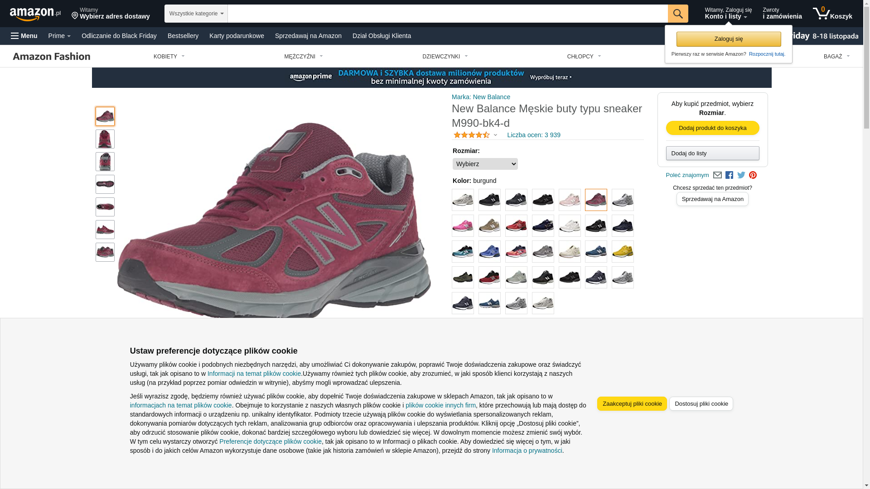Viewport: 870px width, 489px height.
Task: Open Liczba ocen 3 939 reviews link
Action: pos(534,135)
